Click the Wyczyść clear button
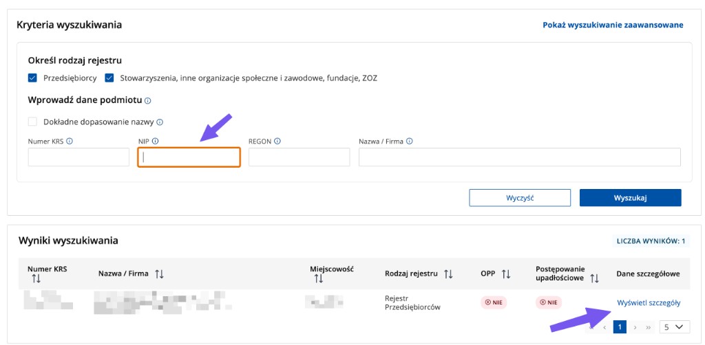Image resolution: width=705 pixels, height=345 pixels. [x=520, y=198]
